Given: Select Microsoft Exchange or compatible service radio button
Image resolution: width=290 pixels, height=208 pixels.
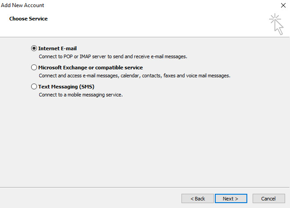Looking at the screenshot, I should pyautogui.click(x=34, y=68).
